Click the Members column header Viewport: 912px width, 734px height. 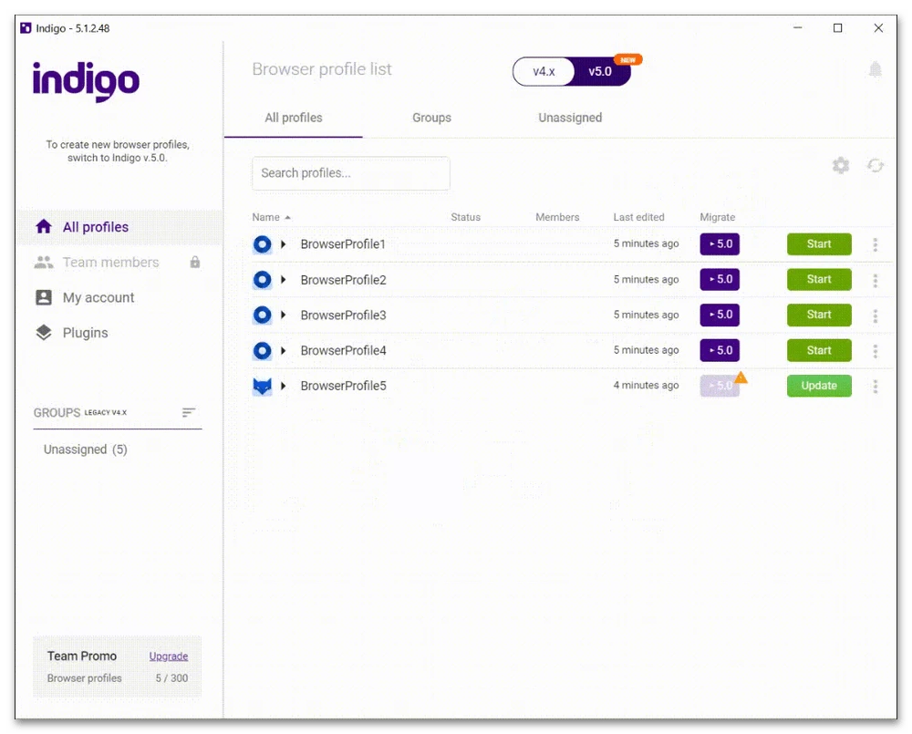point(557,218)
